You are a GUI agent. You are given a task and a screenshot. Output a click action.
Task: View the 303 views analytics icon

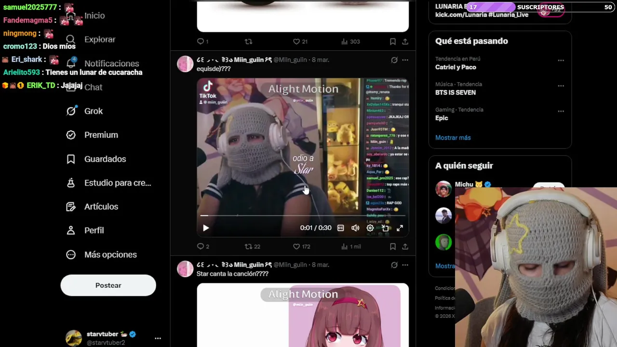(x=344, y=41)
